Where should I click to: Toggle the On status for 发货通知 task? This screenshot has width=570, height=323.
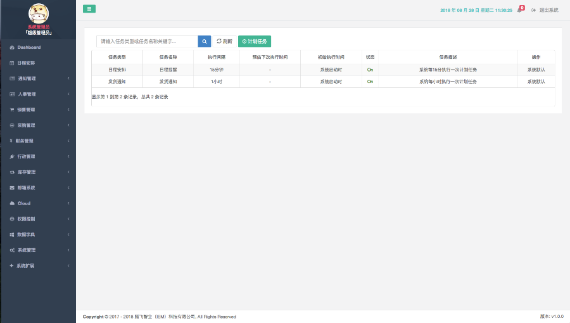(x=370, y=82)
